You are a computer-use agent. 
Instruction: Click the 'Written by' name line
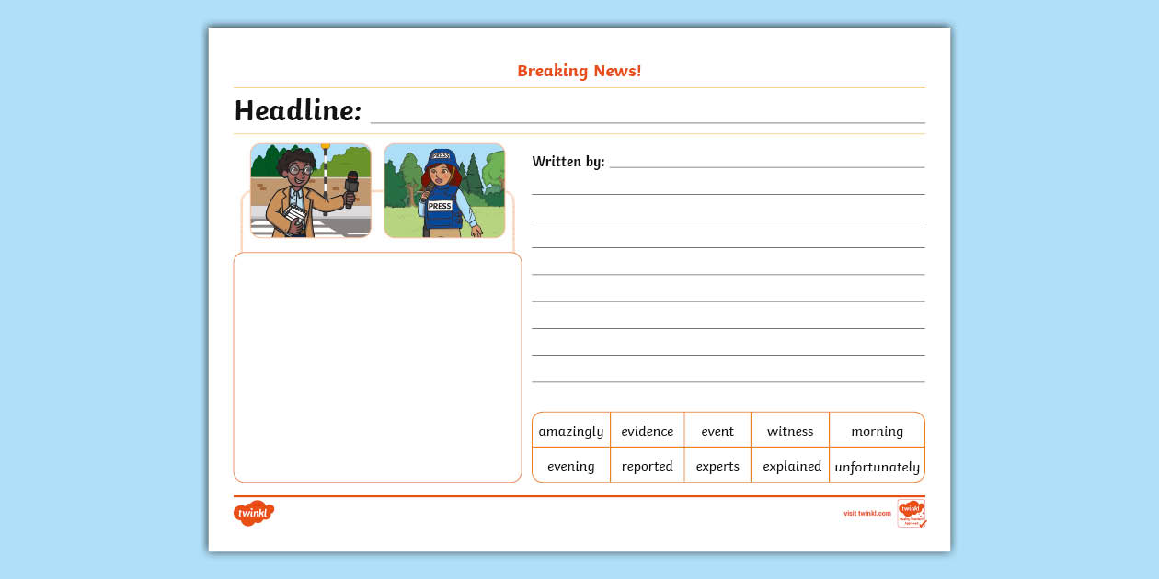[766, 162]
